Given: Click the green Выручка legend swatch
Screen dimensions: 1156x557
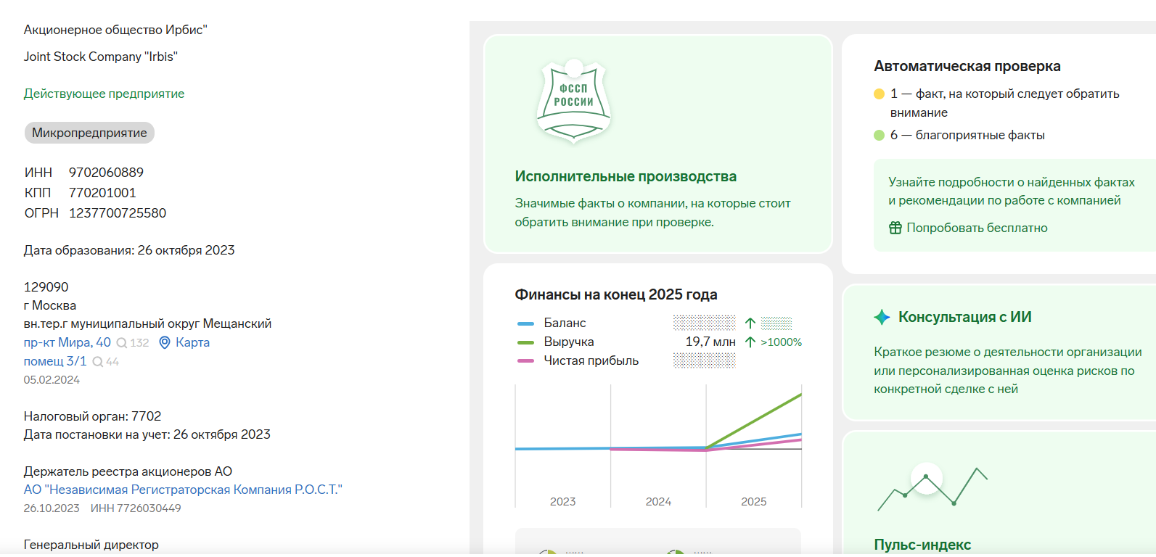Looking at the screenshot, I should click(525, 342).
